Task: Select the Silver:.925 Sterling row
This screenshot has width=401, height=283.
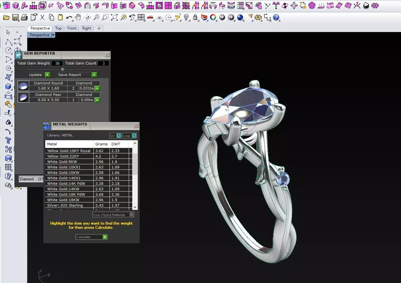Action: [89, 205]
